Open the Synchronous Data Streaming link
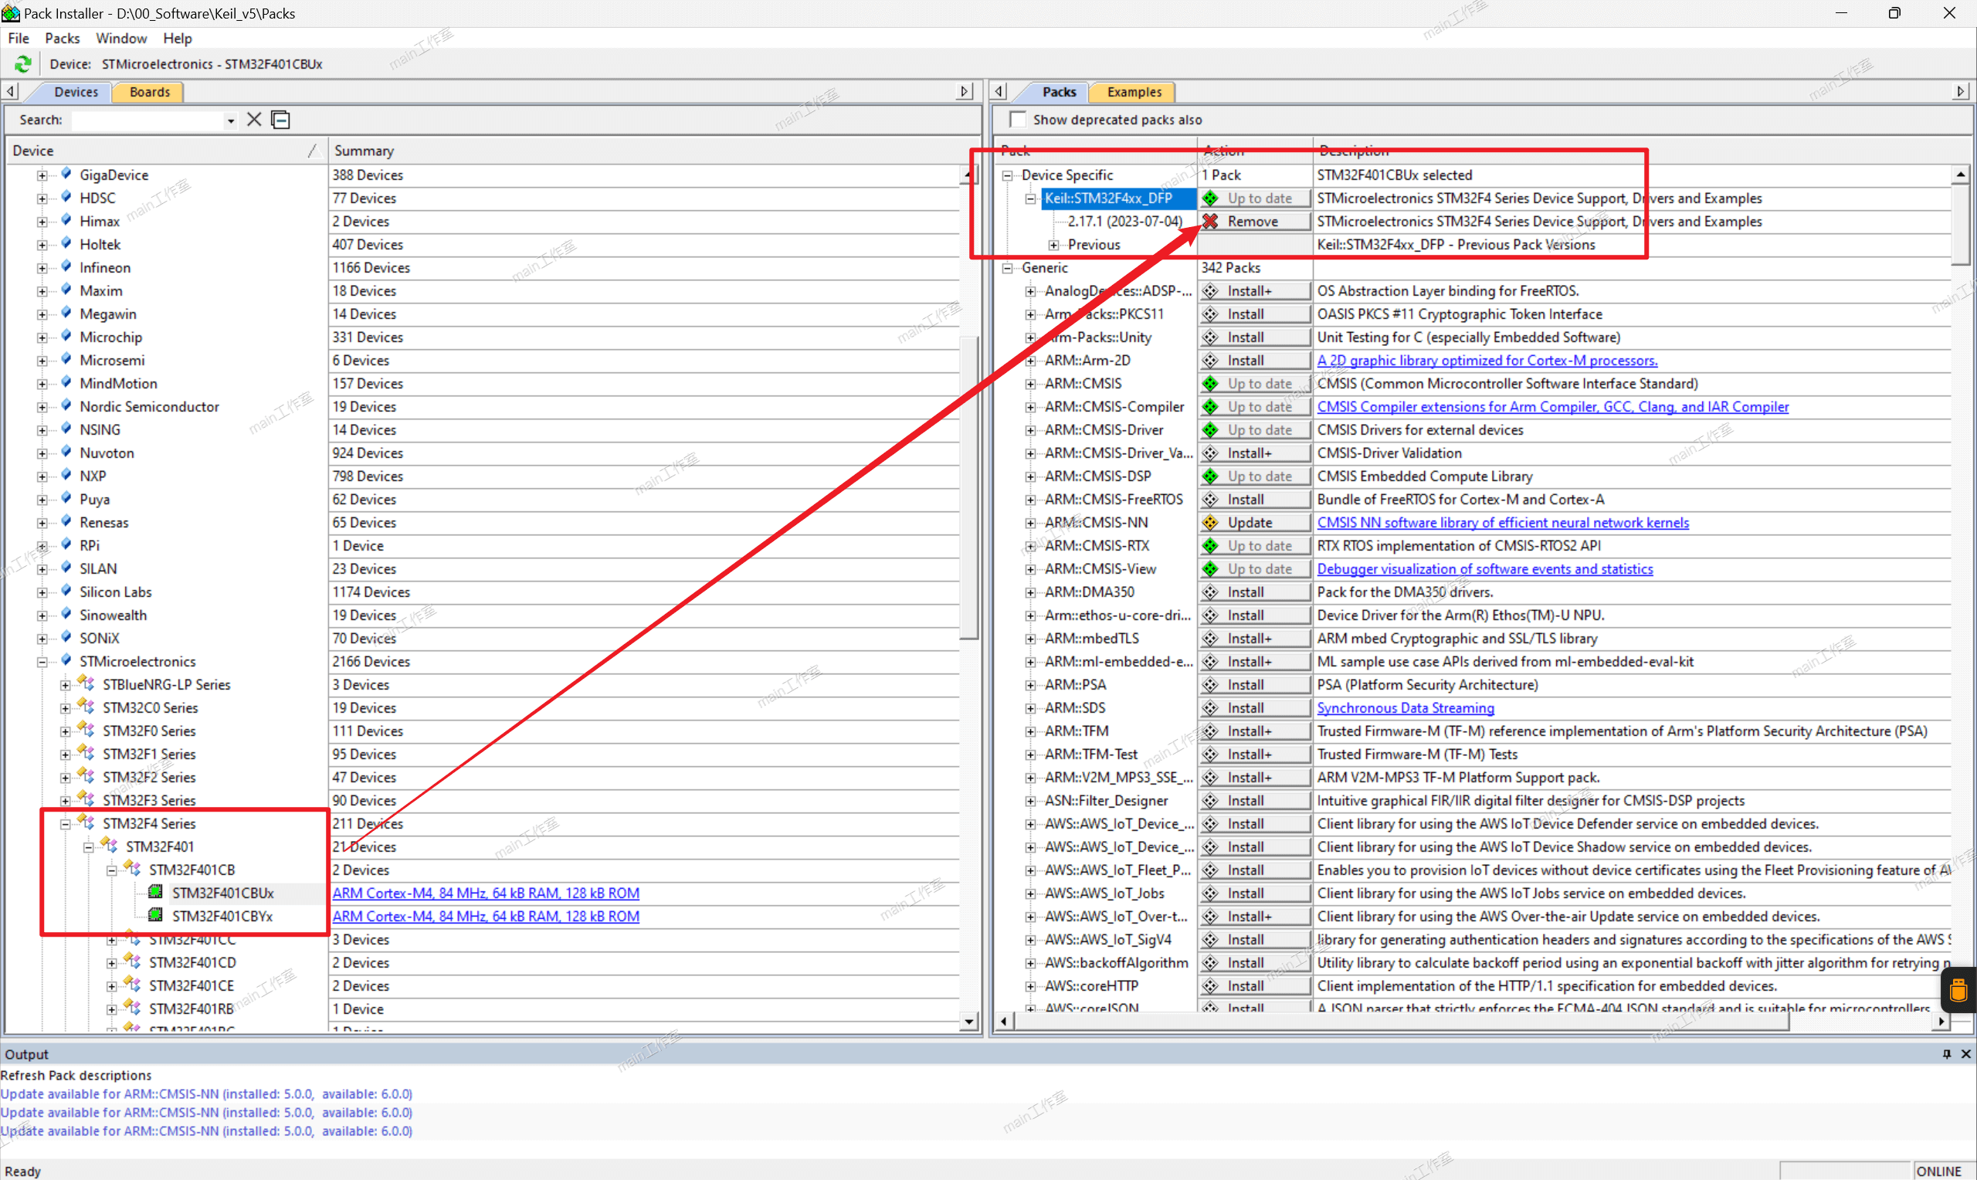Screen dimensions: 1977x1180 tap(1405, 707)
